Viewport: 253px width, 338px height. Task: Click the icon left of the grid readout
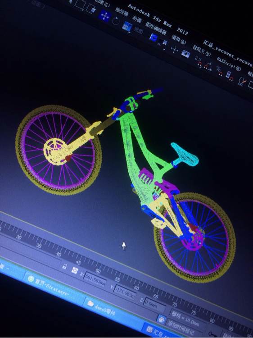click(161, 320)
